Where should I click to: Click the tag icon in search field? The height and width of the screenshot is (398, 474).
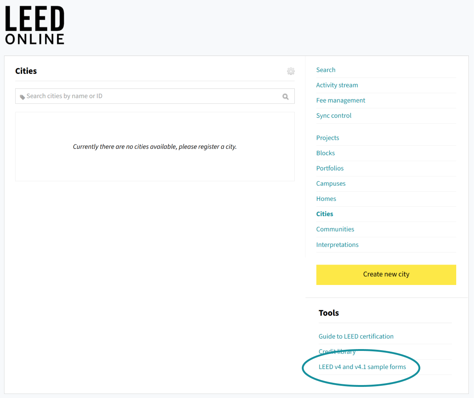point(22,97)
